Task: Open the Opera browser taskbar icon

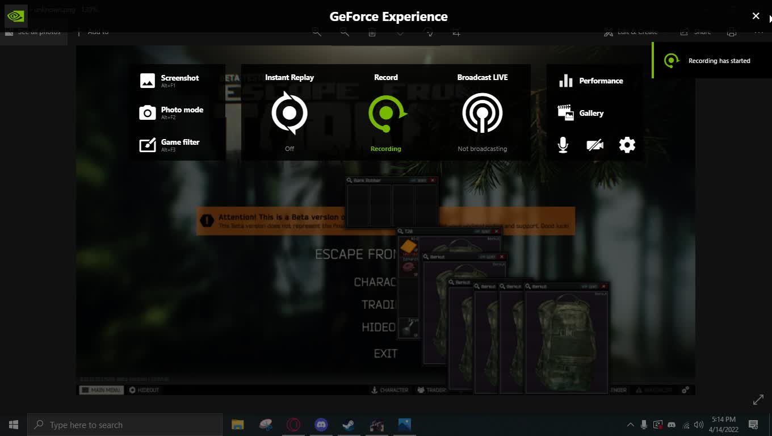Action: coord(293,425)
